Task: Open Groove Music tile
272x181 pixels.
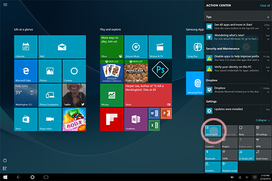Action: (x=136, y=47)
